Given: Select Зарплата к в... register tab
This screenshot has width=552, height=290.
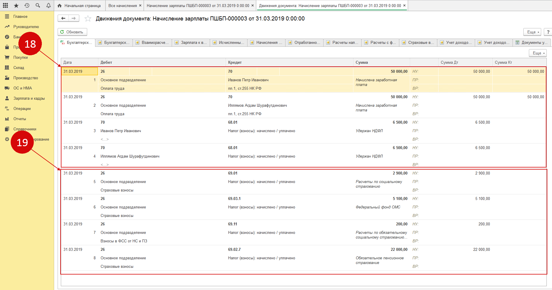Looking at the screenshot, I should click(x=191, y=43).
